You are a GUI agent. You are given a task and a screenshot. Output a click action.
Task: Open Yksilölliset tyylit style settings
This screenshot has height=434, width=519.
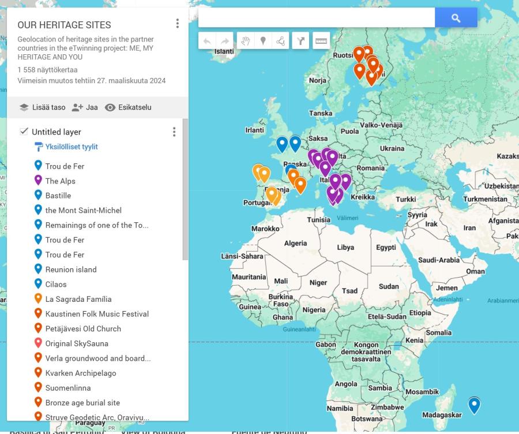[x=66, y=147]
